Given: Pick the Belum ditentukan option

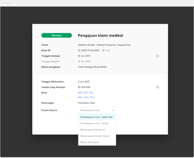Looking at the screenshot, I should (97, 142).
